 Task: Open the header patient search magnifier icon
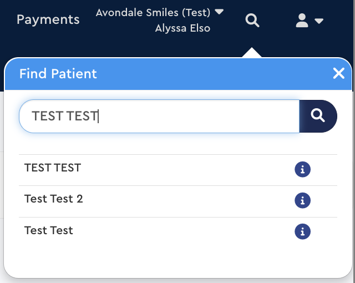point(252,21)
